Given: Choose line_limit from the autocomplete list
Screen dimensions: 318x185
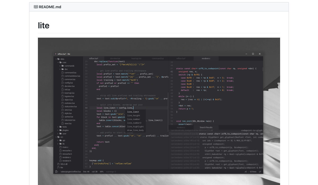Looking at the screenshot, I should 136,112.
